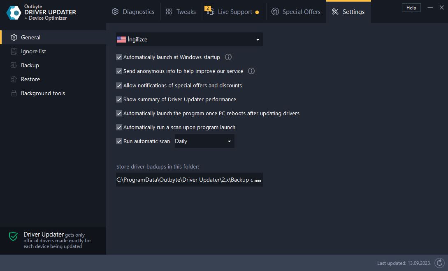Viewport: 448px width, 271px height.
Task: Toggle Send anonymous info checkbox
Action: point(119,71)
